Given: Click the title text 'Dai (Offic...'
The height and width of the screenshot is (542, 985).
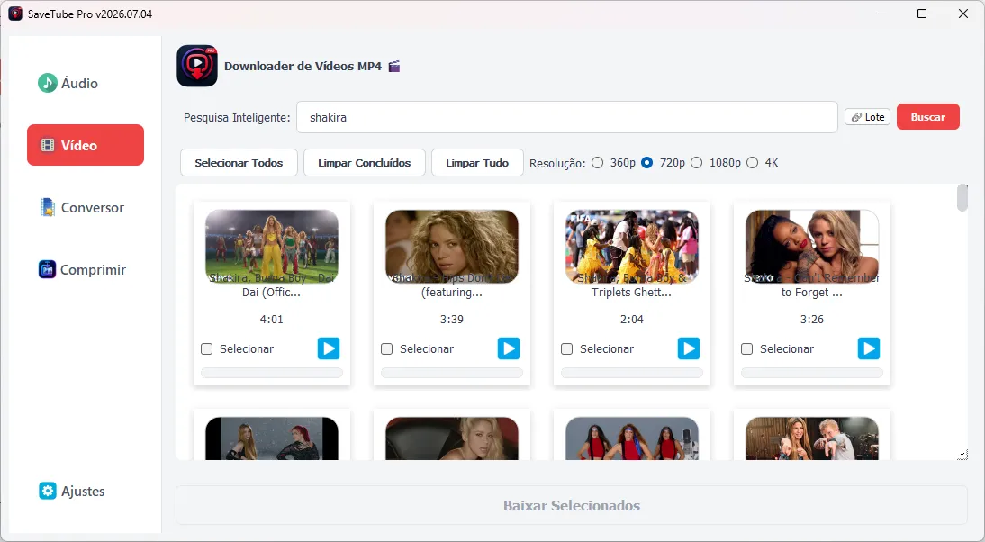Looking at the screenshot, I should [x=271, y=292].
